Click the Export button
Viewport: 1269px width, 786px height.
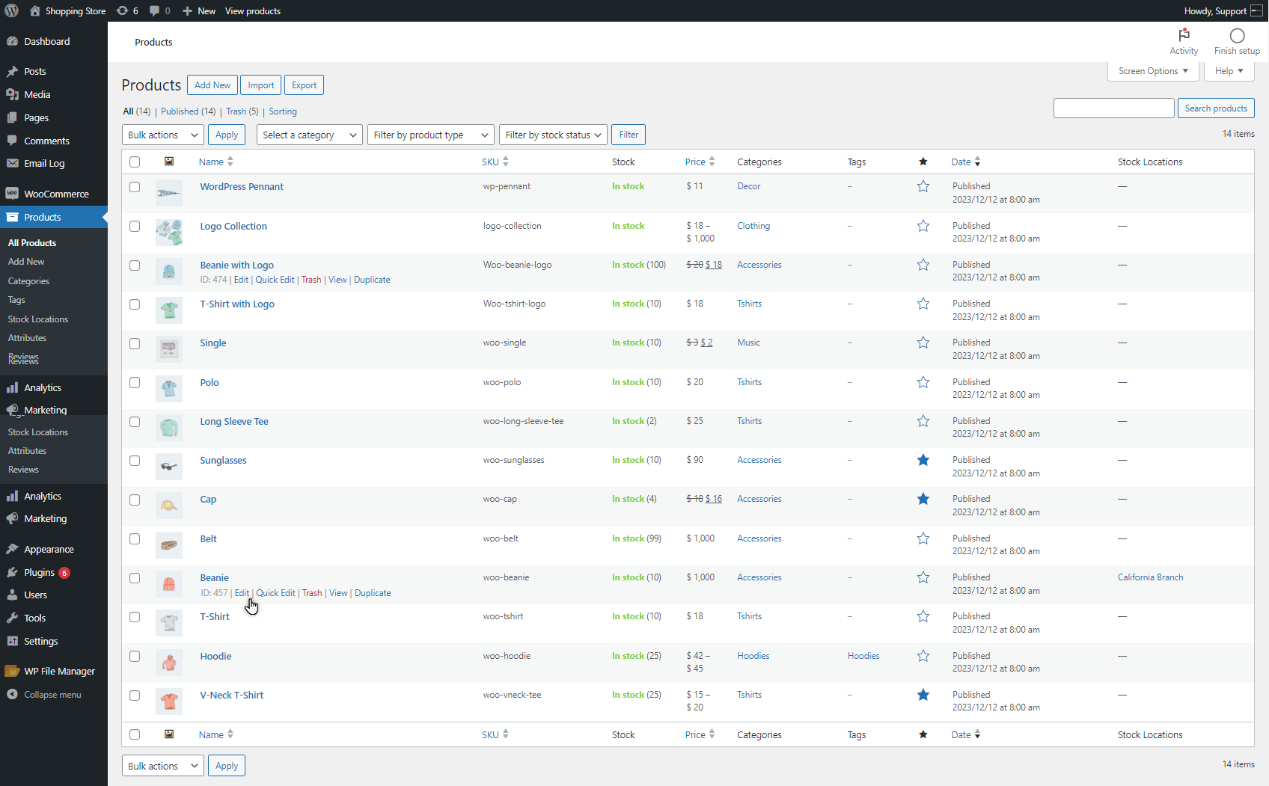tap(304, 85)
